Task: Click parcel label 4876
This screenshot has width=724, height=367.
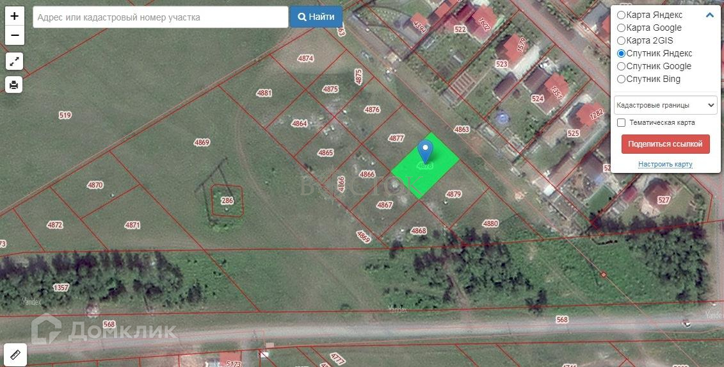Action: [372, 110]
